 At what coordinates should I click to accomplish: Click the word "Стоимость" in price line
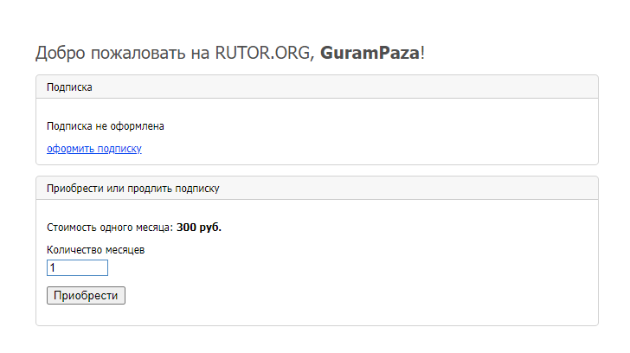point(74,228)
